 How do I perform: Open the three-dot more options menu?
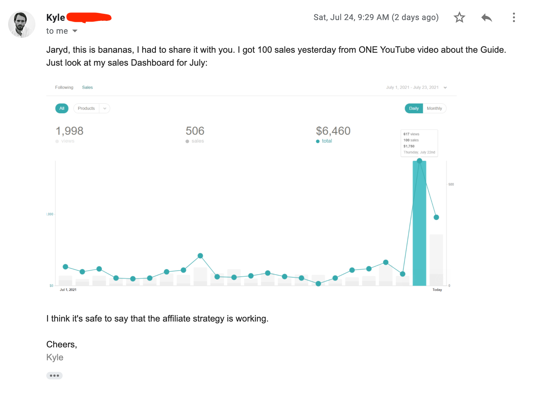[x=514, y=17]
